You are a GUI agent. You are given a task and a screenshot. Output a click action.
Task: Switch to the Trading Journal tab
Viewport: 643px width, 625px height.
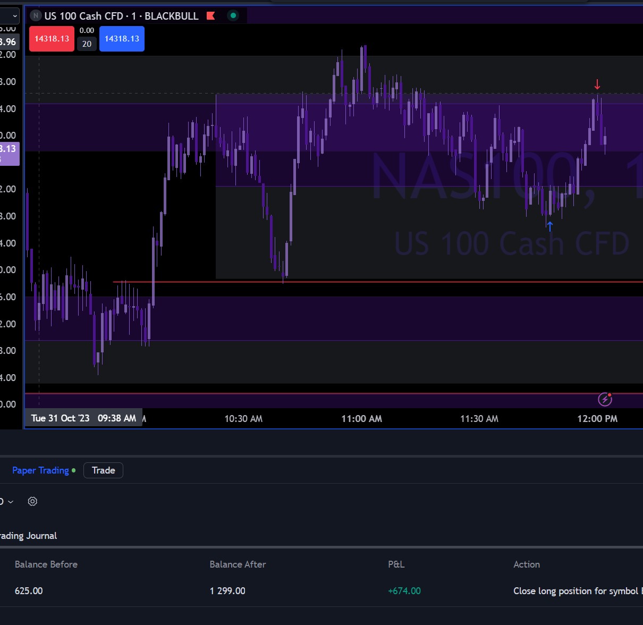[x=29, y=536]
